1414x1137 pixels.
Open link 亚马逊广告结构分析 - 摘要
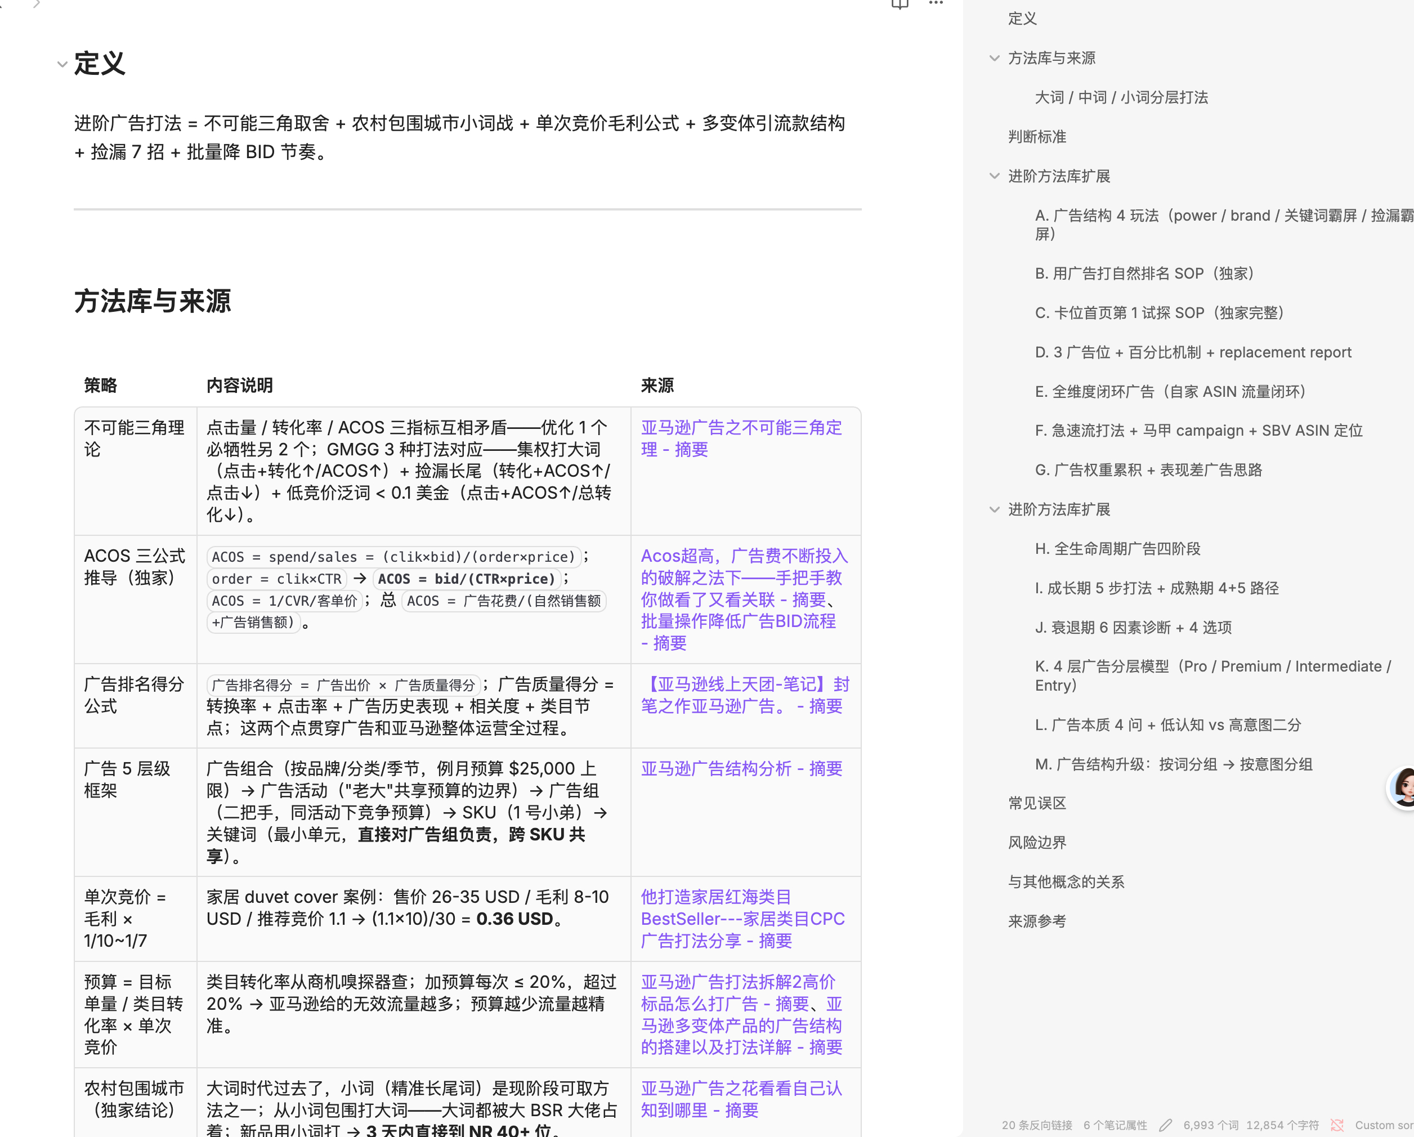(741, 768)
